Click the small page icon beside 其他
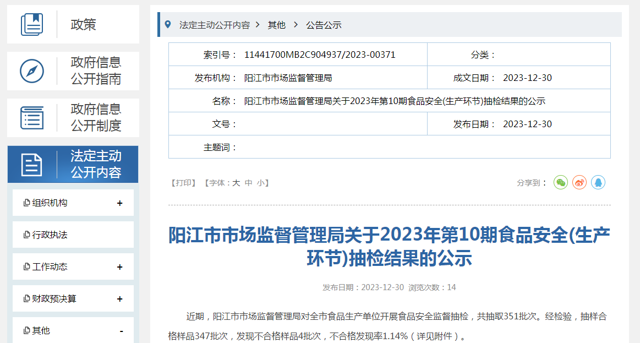Viewport: 640px width, 343px height. click(x=26, y=330)
